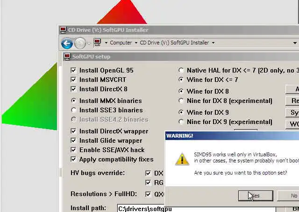
Task: Select Native HAL for DX <= 7 option
Action: coord(181,70)
